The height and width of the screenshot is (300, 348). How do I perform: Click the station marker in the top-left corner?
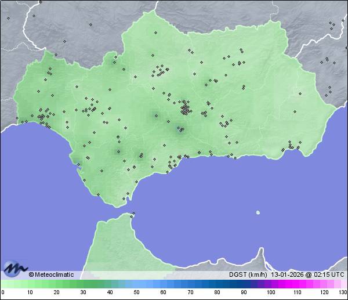(9, 18)
